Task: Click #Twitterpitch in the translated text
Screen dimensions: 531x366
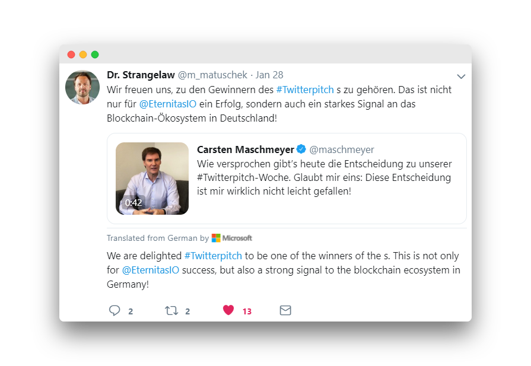Action: [213, 256]
